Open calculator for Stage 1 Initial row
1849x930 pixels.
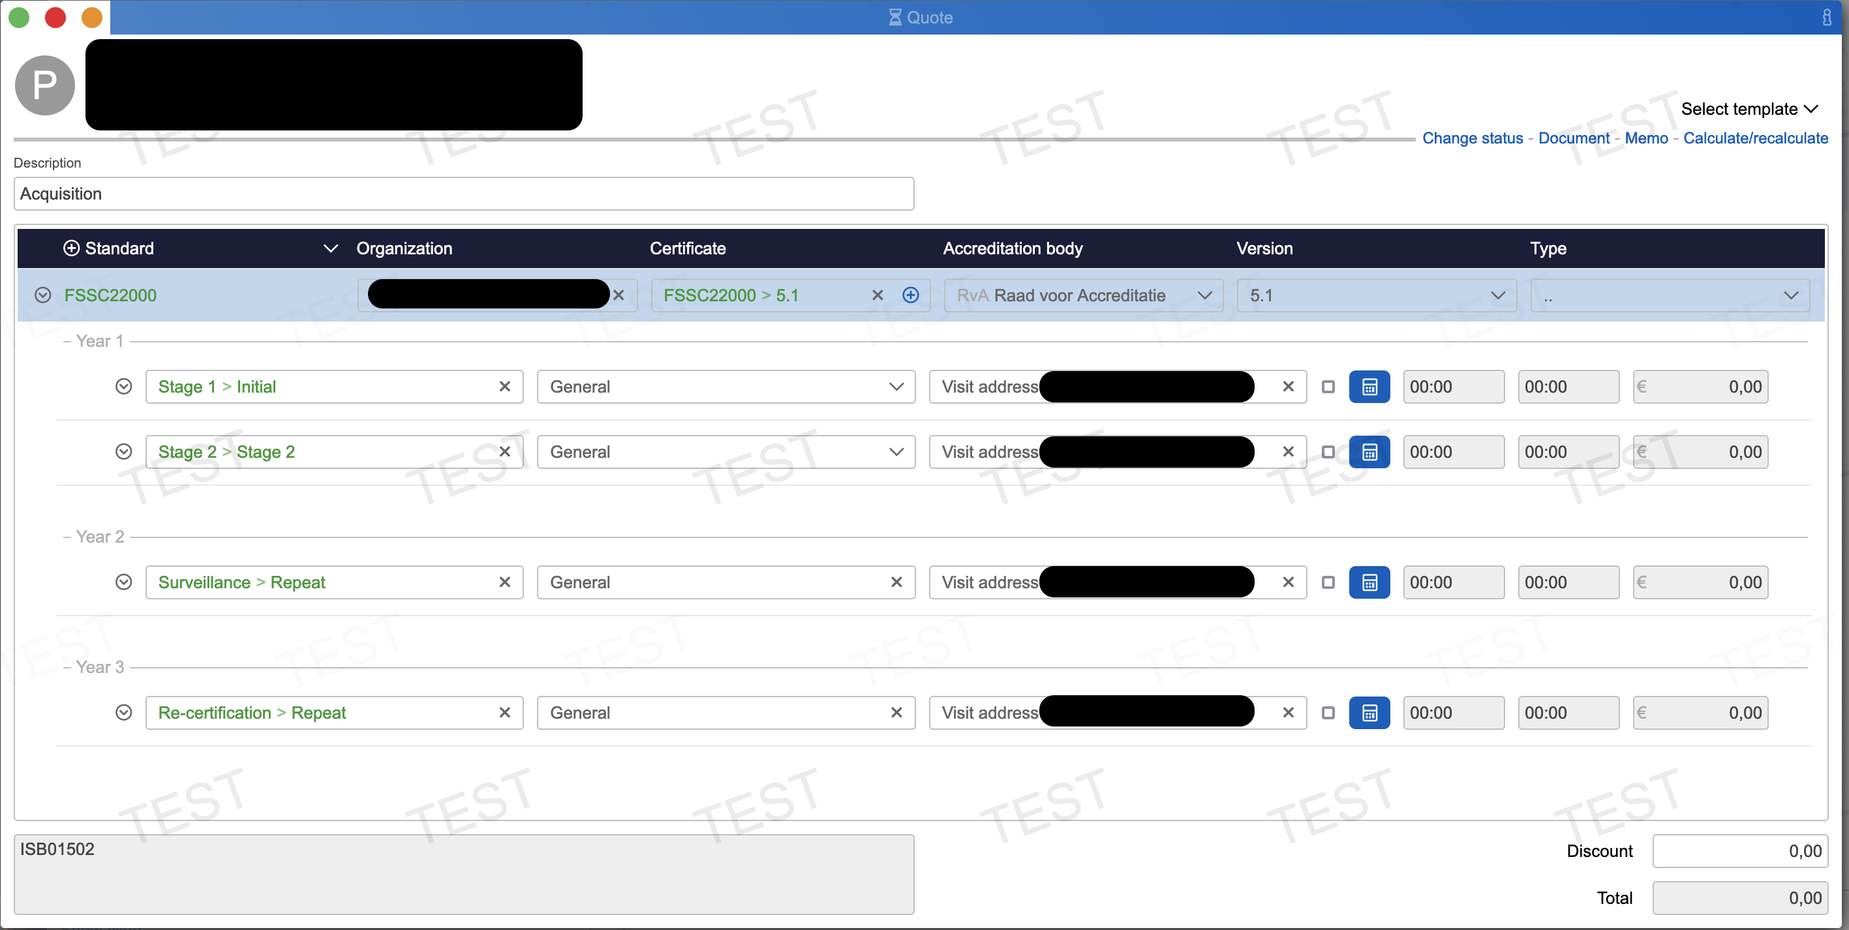coord(1369,387)
